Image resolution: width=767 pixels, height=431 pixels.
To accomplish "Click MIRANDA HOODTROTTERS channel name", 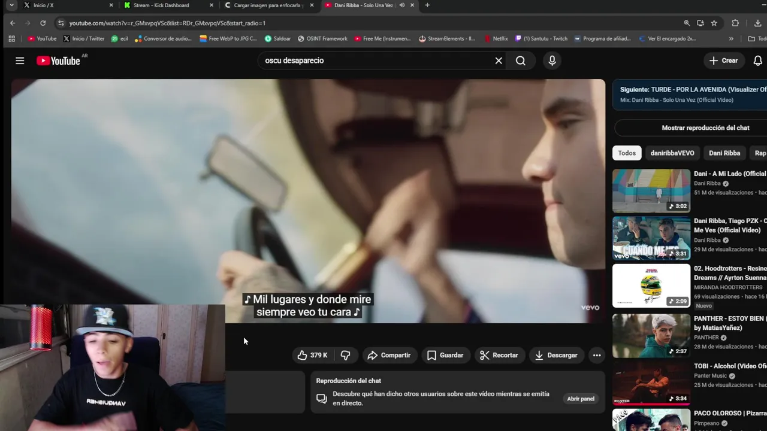I will point(728,287).
